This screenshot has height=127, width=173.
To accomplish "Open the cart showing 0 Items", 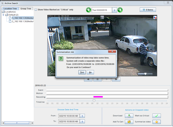I will 148,10.
